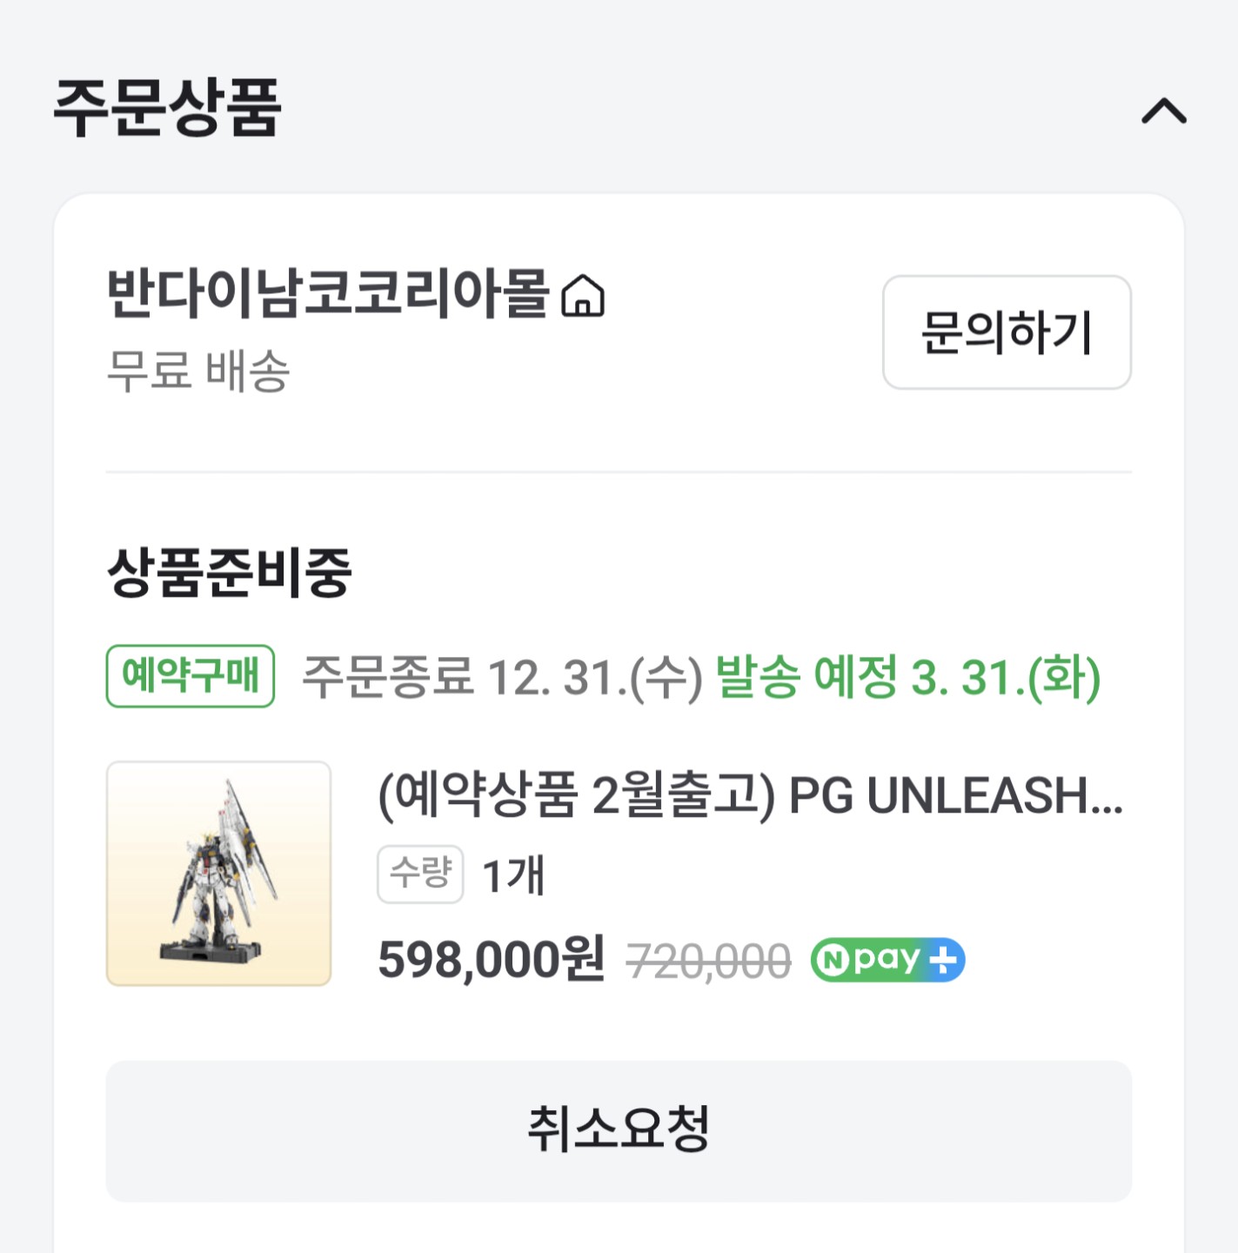
Task: Select the green 예약구매 badge
Action: pyautogui.click(x=191, y=676)
